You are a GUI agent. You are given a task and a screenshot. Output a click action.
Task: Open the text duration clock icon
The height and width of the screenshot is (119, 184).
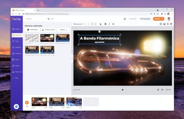(x=161, y=24)
